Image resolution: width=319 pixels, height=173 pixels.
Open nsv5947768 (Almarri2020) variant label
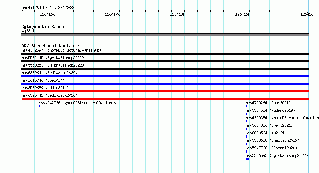271,148
